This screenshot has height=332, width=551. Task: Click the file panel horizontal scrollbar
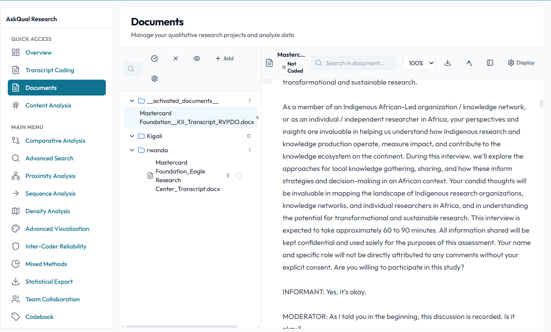point(182,327)
